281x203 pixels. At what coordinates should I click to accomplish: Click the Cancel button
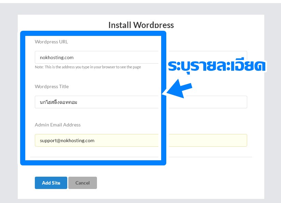point(82,183)
